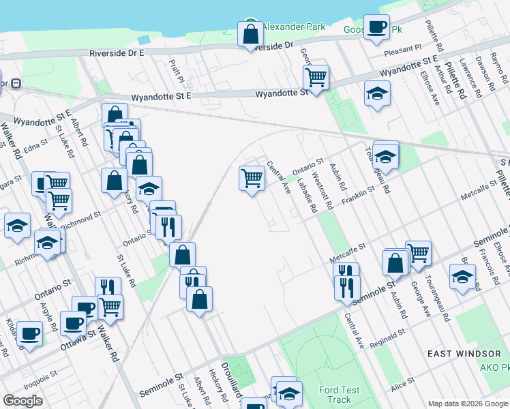The width and height of the screenshot is (510, 409).
Task: Click the Edna St road label
Action: [35, 146]
